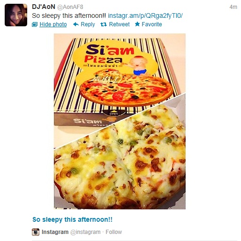Open DJ'AoN's profile avatar
This screenshot has width=241, height=241.
(x=16, y=15)
